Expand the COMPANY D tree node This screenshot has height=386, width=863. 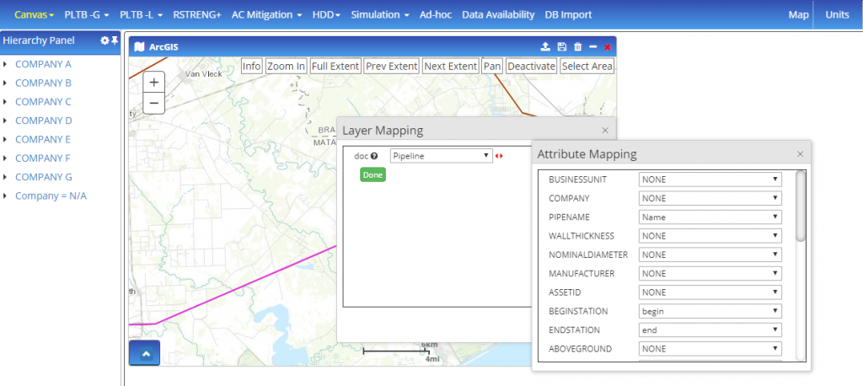(5, 121)
